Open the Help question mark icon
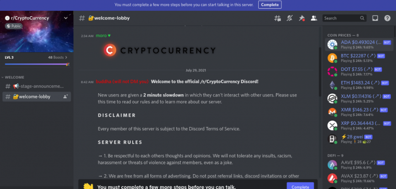The width and height of the screenshot is (396, 189). [x=387, y=18]
